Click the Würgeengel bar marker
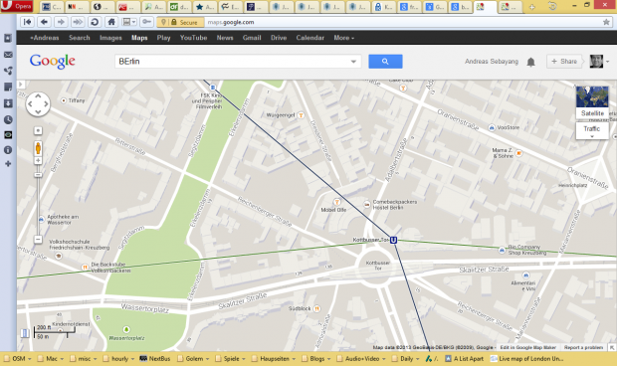 (x=301, y=115)
